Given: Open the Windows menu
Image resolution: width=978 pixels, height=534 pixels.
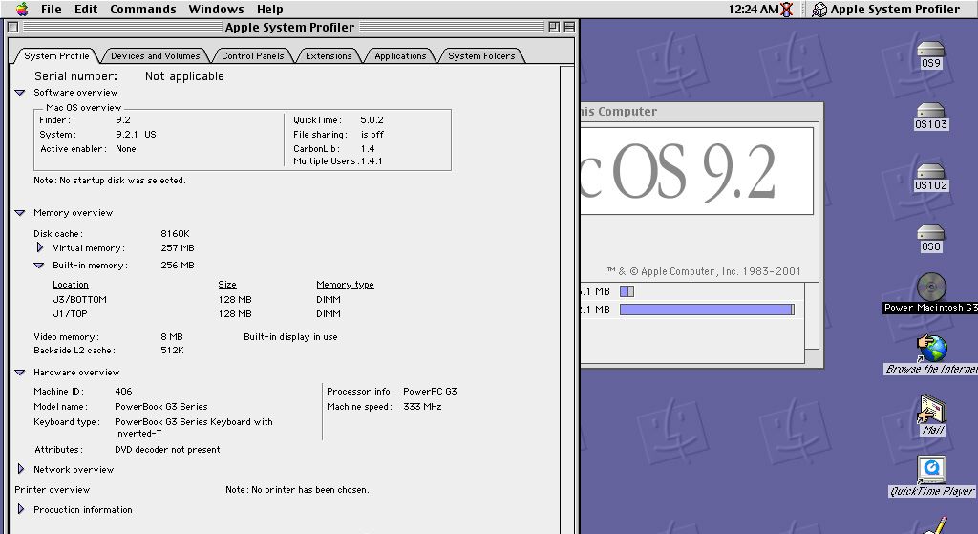Looking at the screenshot, I should (216, 9).
